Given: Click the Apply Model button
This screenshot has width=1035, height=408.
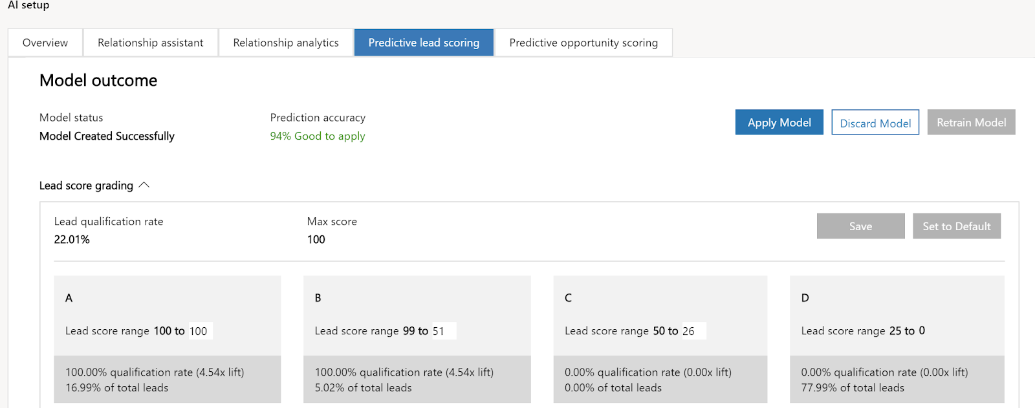Looking at the screenshot, I should point(779,122).
